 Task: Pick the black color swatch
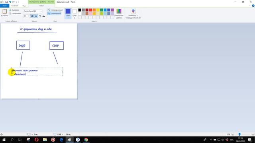tap(80, 10)
